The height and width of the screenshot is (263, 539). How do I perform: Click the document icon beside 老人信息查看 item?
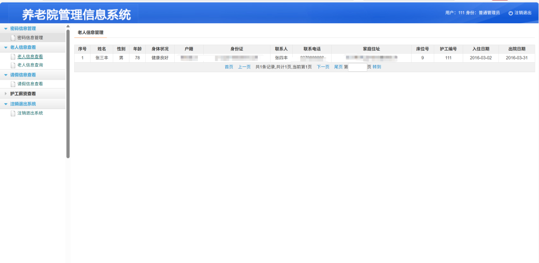tap(13, 57)
